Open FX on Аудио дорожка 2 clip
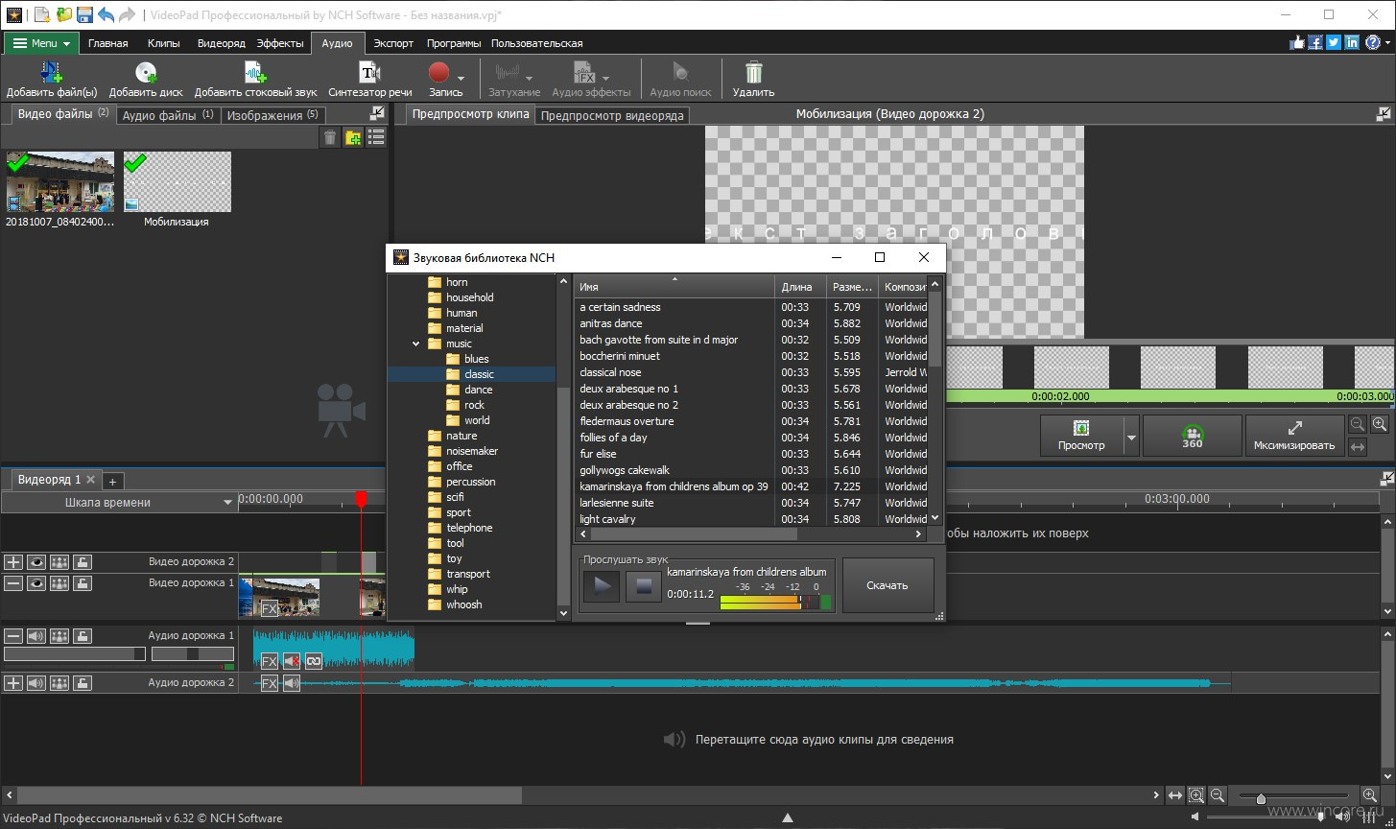This screenshot has width=1396, height=829. 270,683
